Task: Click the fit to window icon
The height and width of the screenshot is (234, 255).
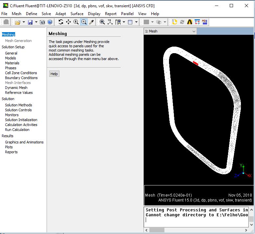Action: (x=102, y=22)
